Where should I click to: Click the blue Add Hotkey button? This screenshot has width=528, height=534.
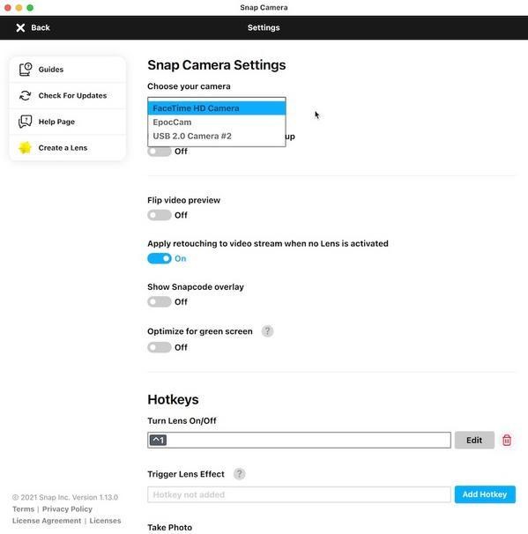point(485,494)
